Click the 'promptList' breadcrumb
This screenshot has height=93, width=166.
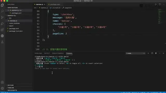pos(56,8)
